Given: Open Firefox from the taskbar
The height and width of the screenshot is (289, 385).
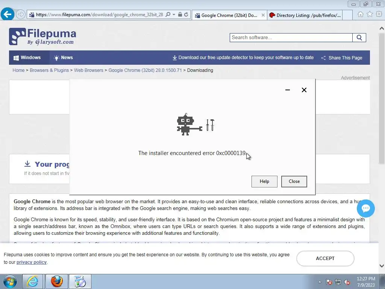Looking at the screenshot, I should click(x=57, y=281).
